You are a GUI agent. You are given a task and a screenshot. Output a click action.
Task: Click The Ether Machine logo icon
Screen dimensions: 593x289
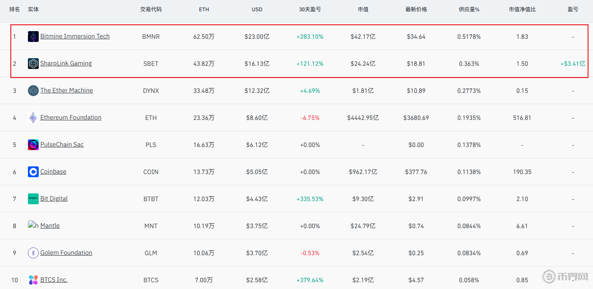33,91
